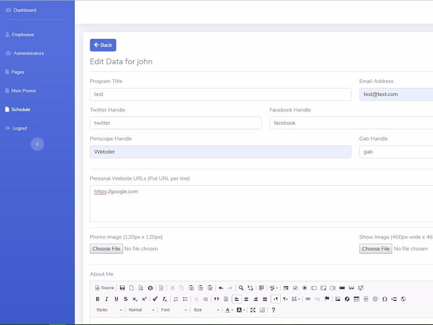This screenshot has width=433, height=325.
Task: Open the Text Color picker
Action: point(229,310)
